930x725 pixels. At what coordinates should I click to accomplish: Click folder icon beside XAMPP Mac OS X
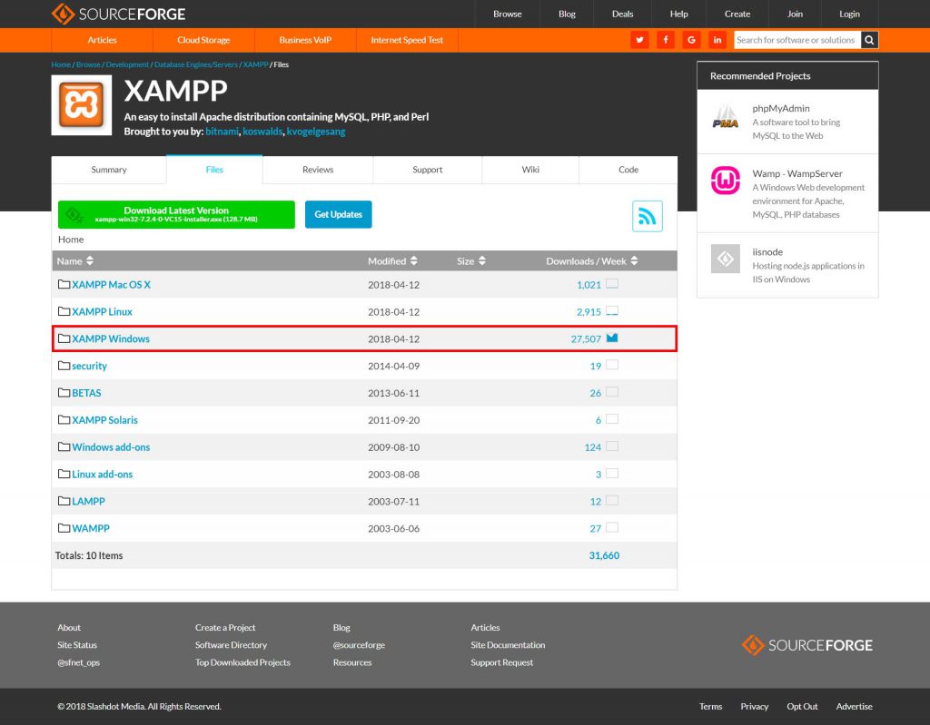(x=64, y=285)
